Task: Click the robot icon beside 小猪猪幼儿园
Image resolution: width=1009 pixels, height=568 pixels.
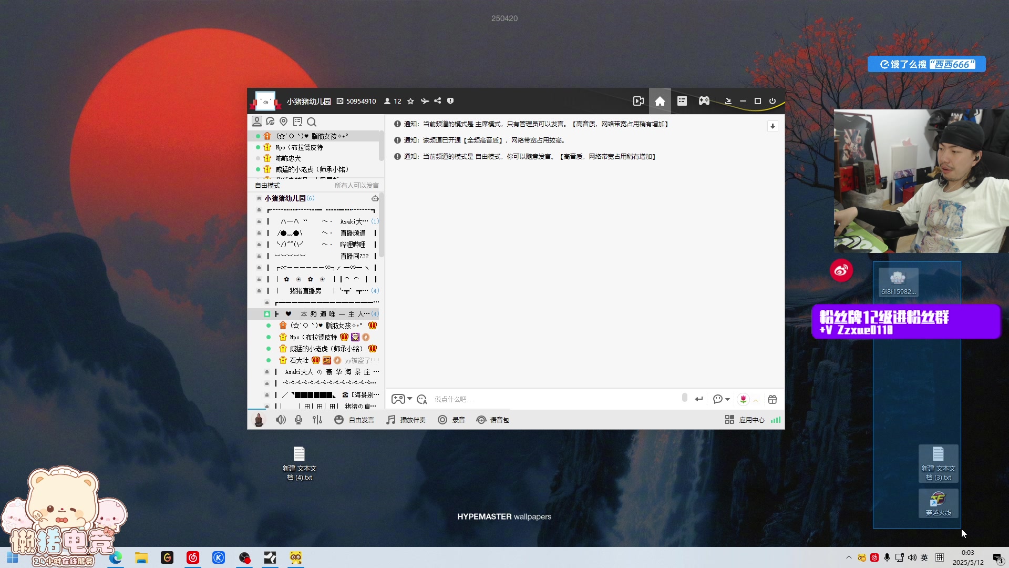Action: 375,198
